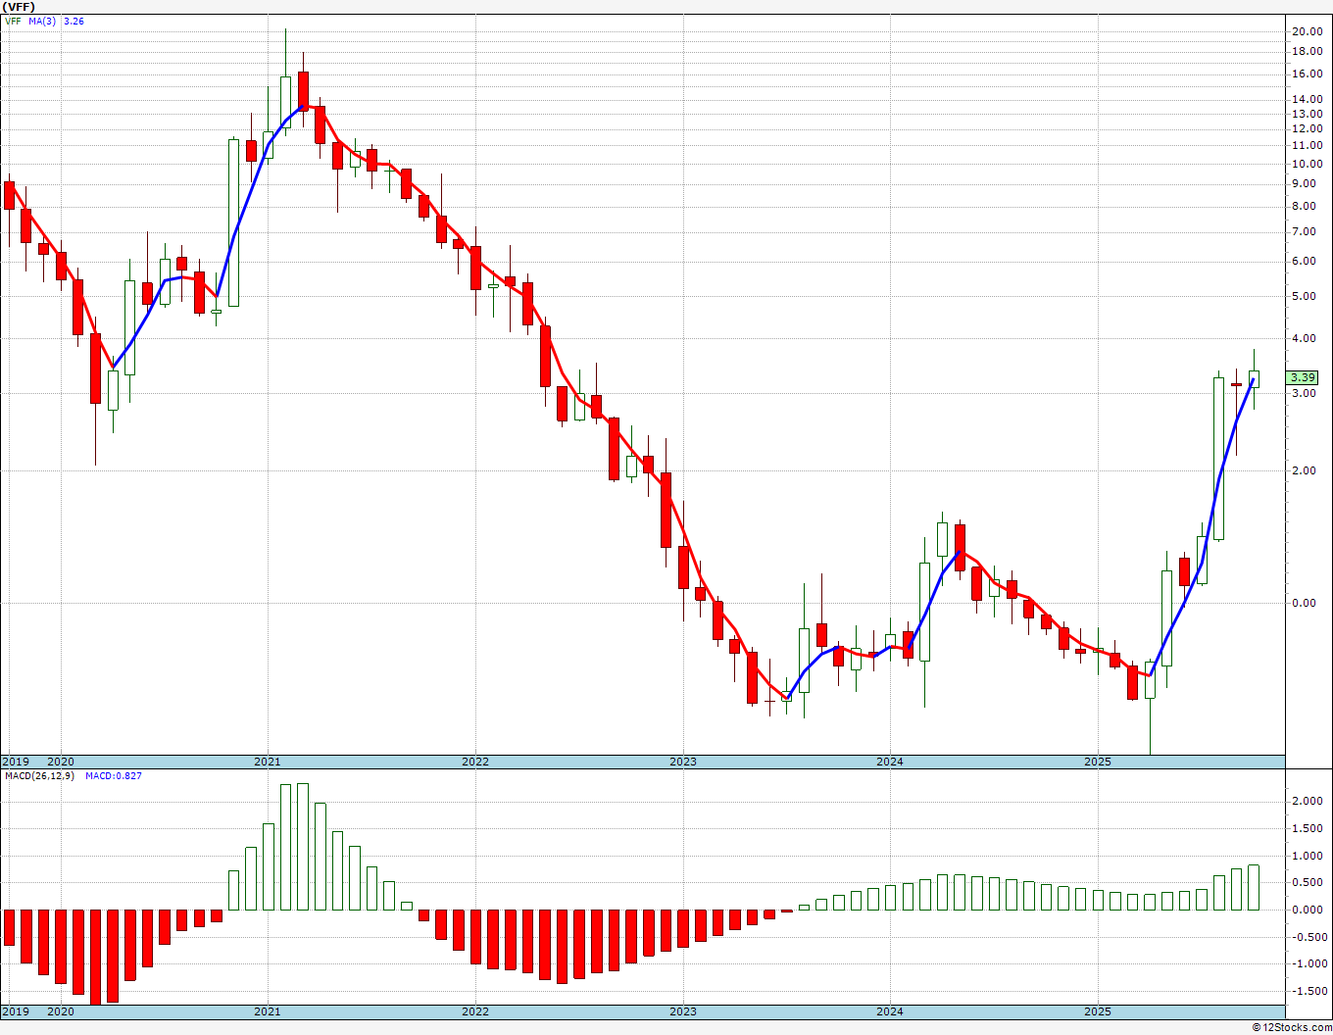The height and width of the screenshot is (1035, 1333).
Task: Select 2020 on the MACD panel time axis
Action: click(x=61, y=1011)
